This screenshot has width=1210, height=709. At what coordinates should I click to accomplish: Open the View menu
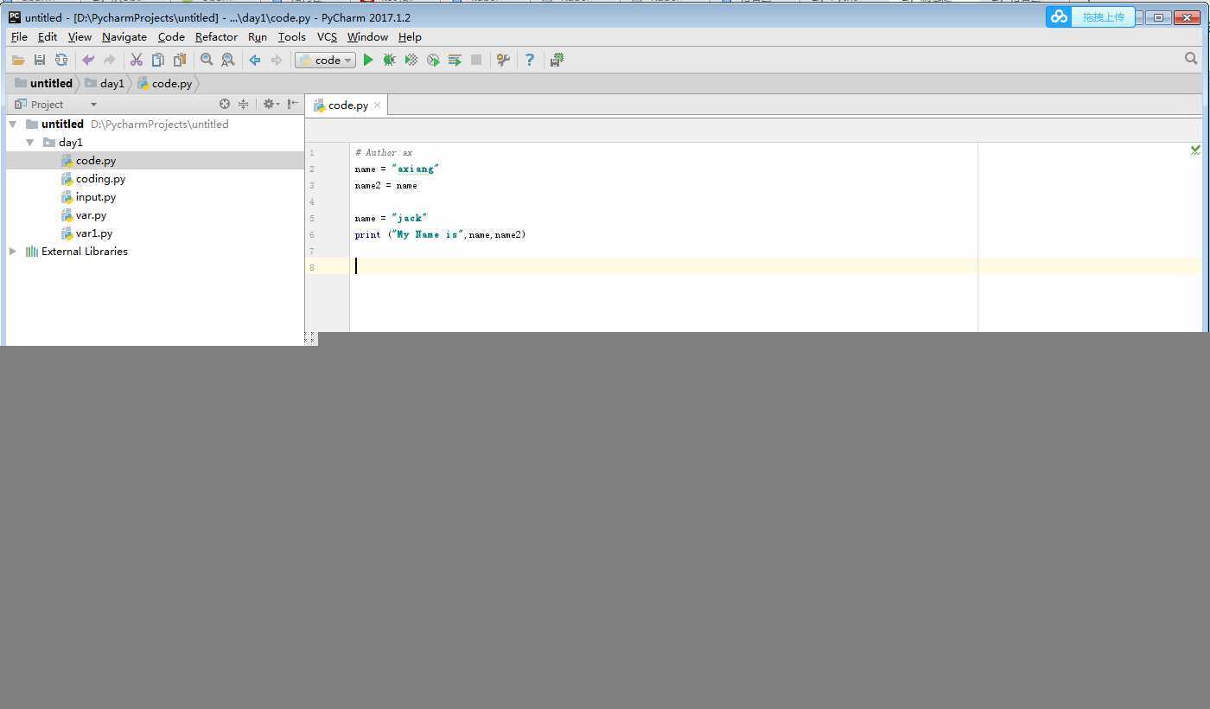[80, 37]
